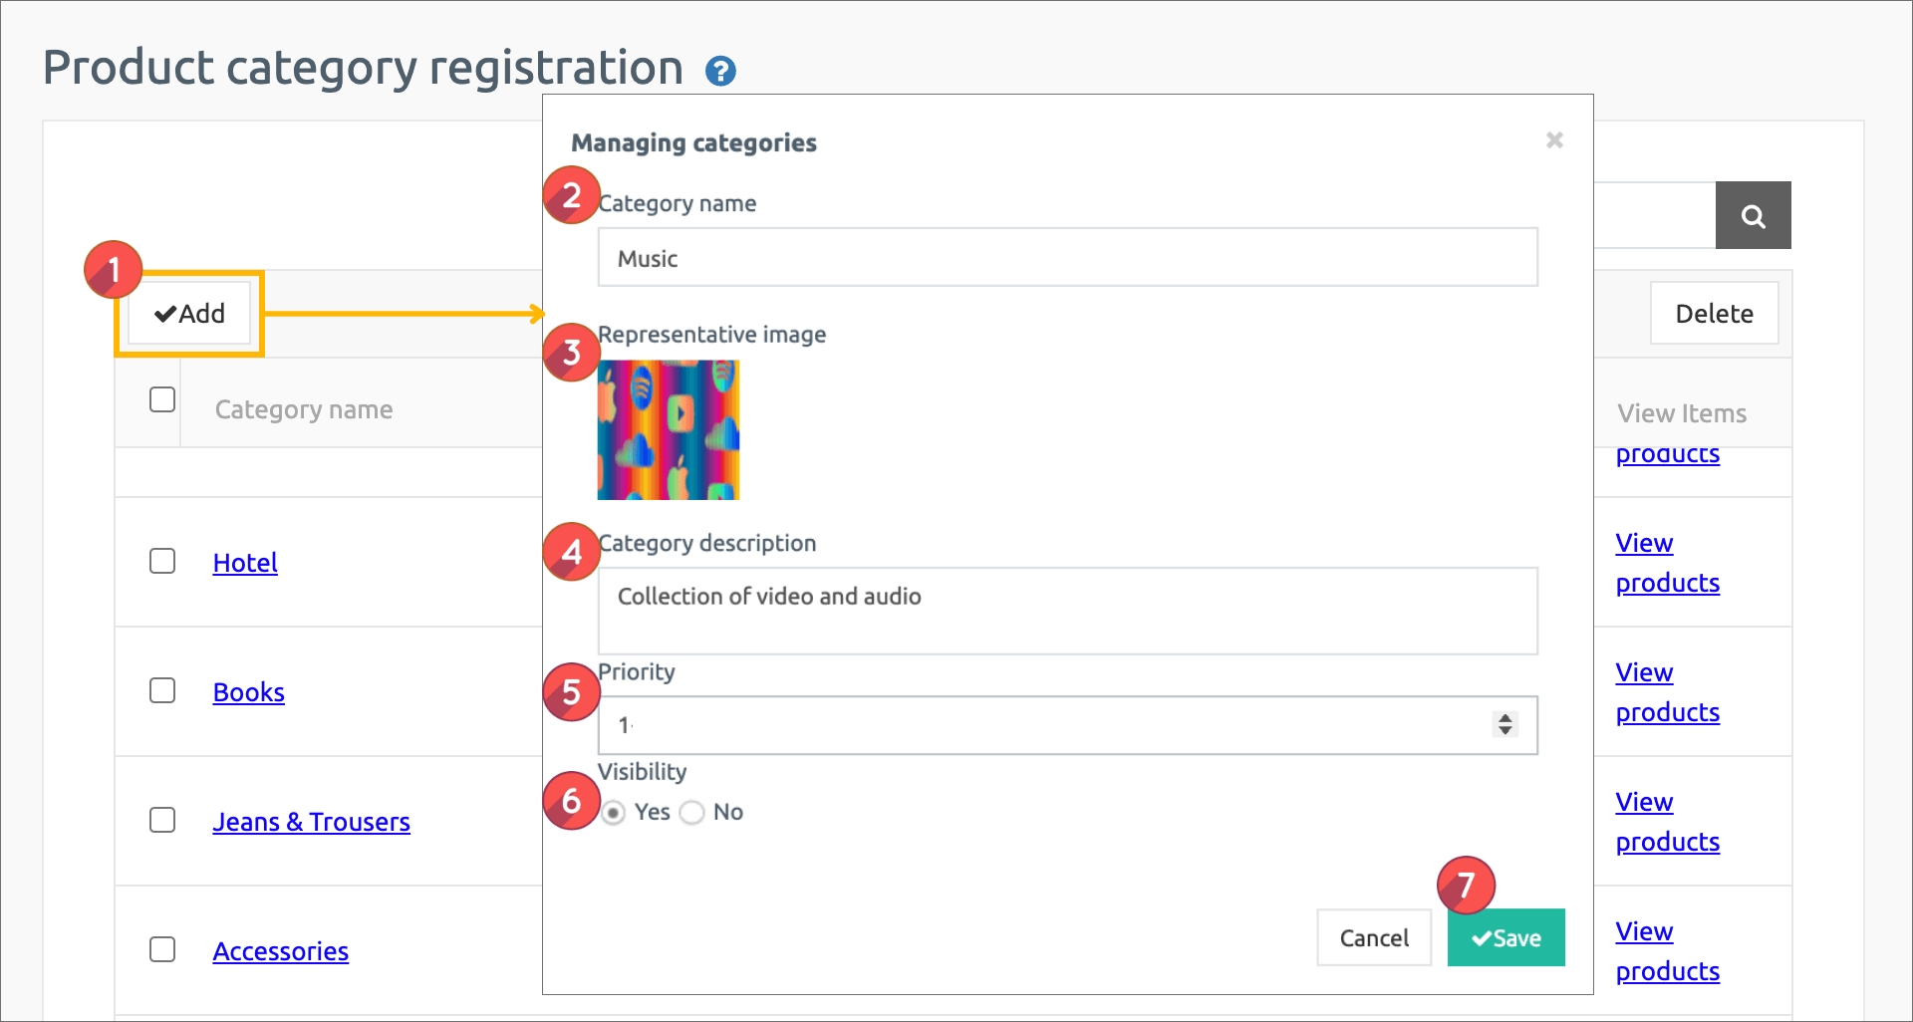This screenshot has height=1022, width=1913.
Task: Select the No visibility radio button
Action: pyautogui.click(x=691, y=813)
